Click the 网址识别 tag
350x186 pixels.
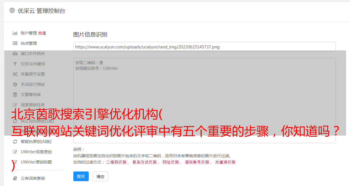171,162
